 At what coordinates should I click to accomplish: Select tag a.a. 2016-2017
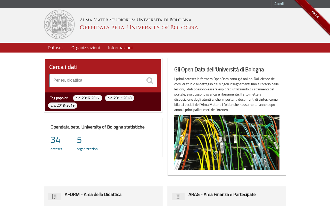click(88, 98)
